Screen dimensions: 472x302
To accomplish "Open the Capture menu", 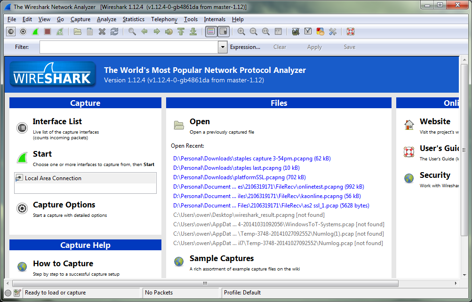I will [x=80, y=19].
